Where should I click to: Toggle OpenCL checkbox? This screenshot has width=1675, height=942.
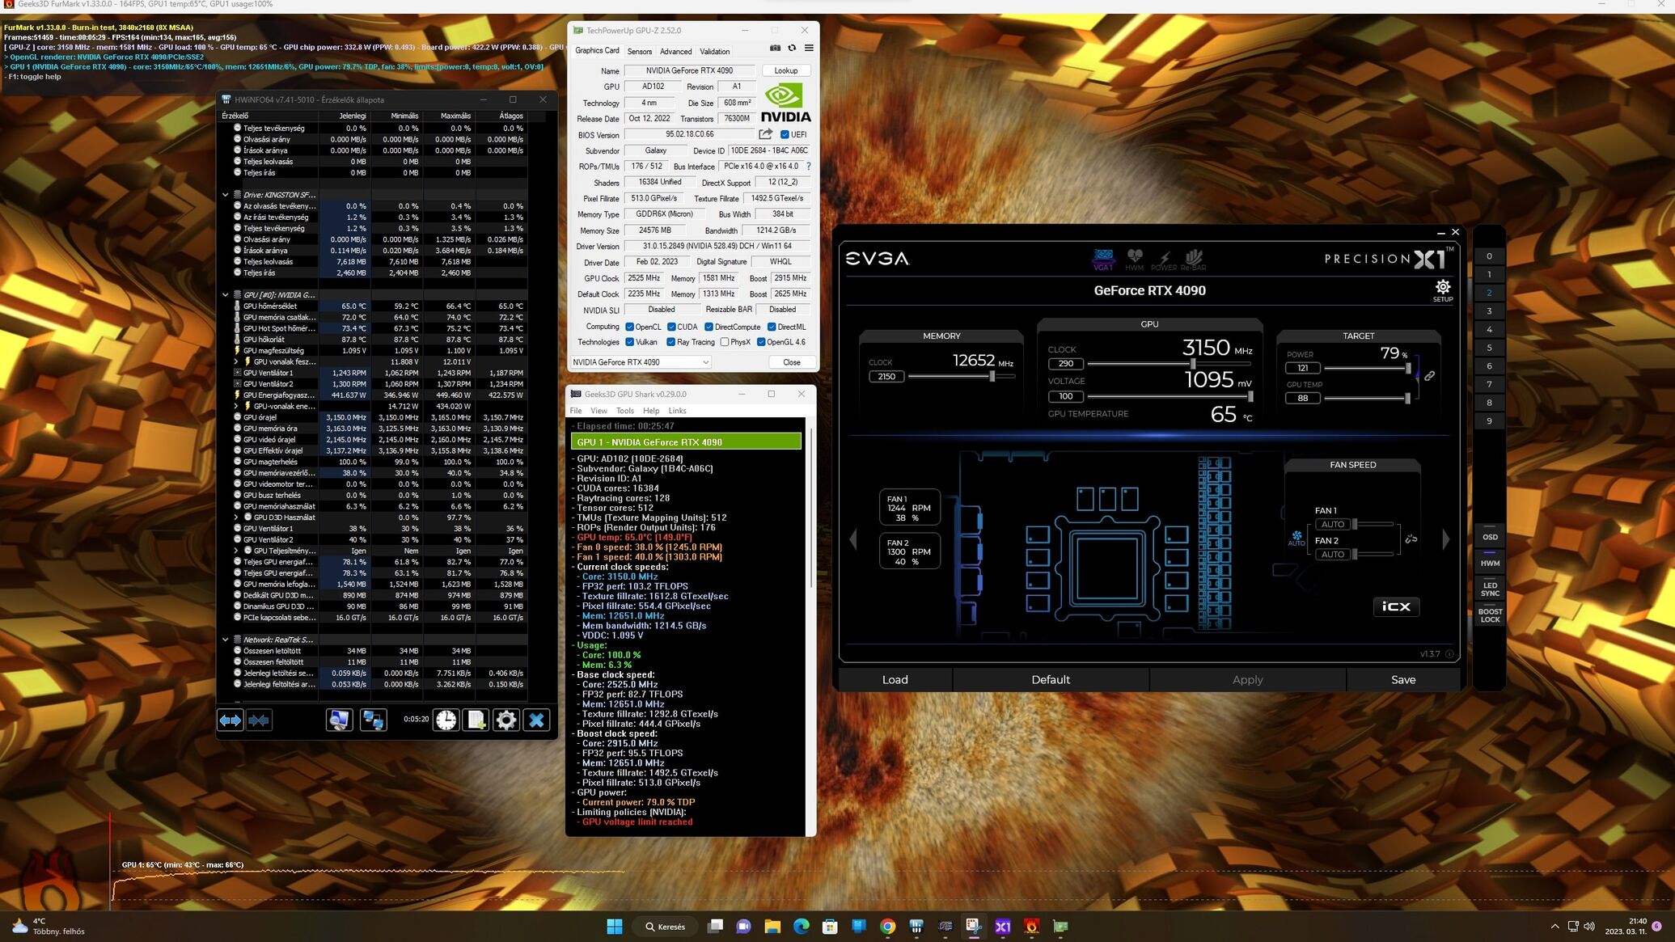coord(629,327)
